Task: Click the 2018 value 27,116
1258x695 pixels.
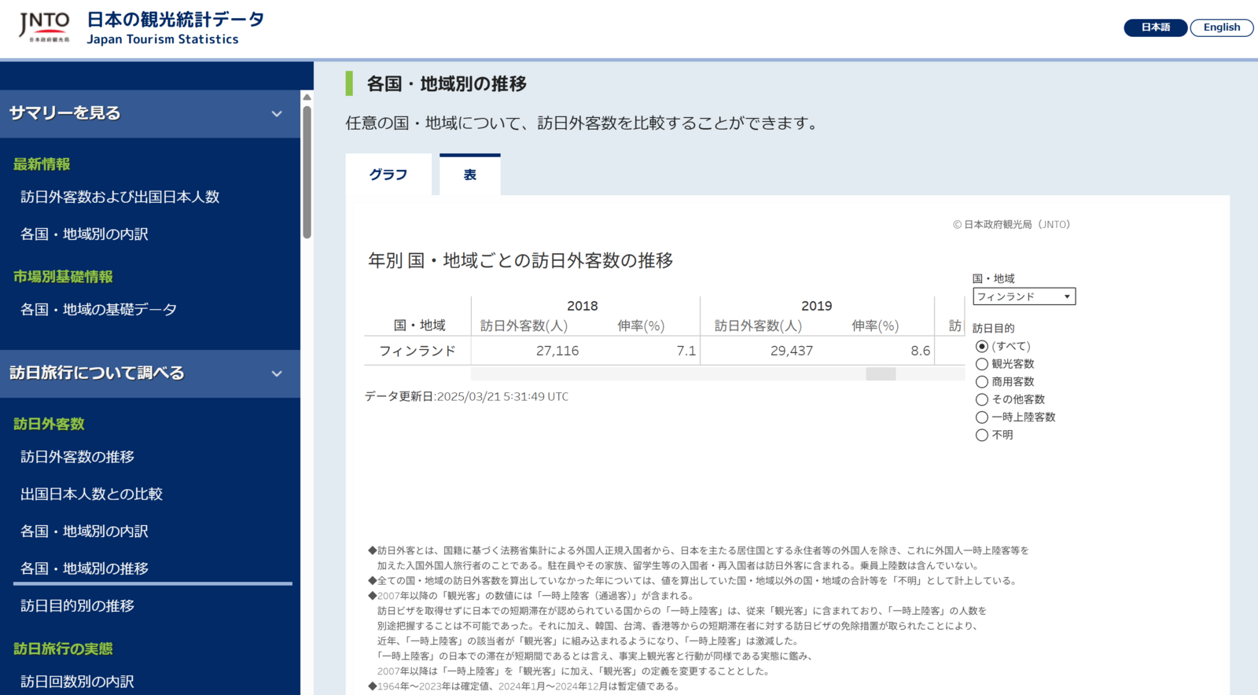Action: click(557, 351)
